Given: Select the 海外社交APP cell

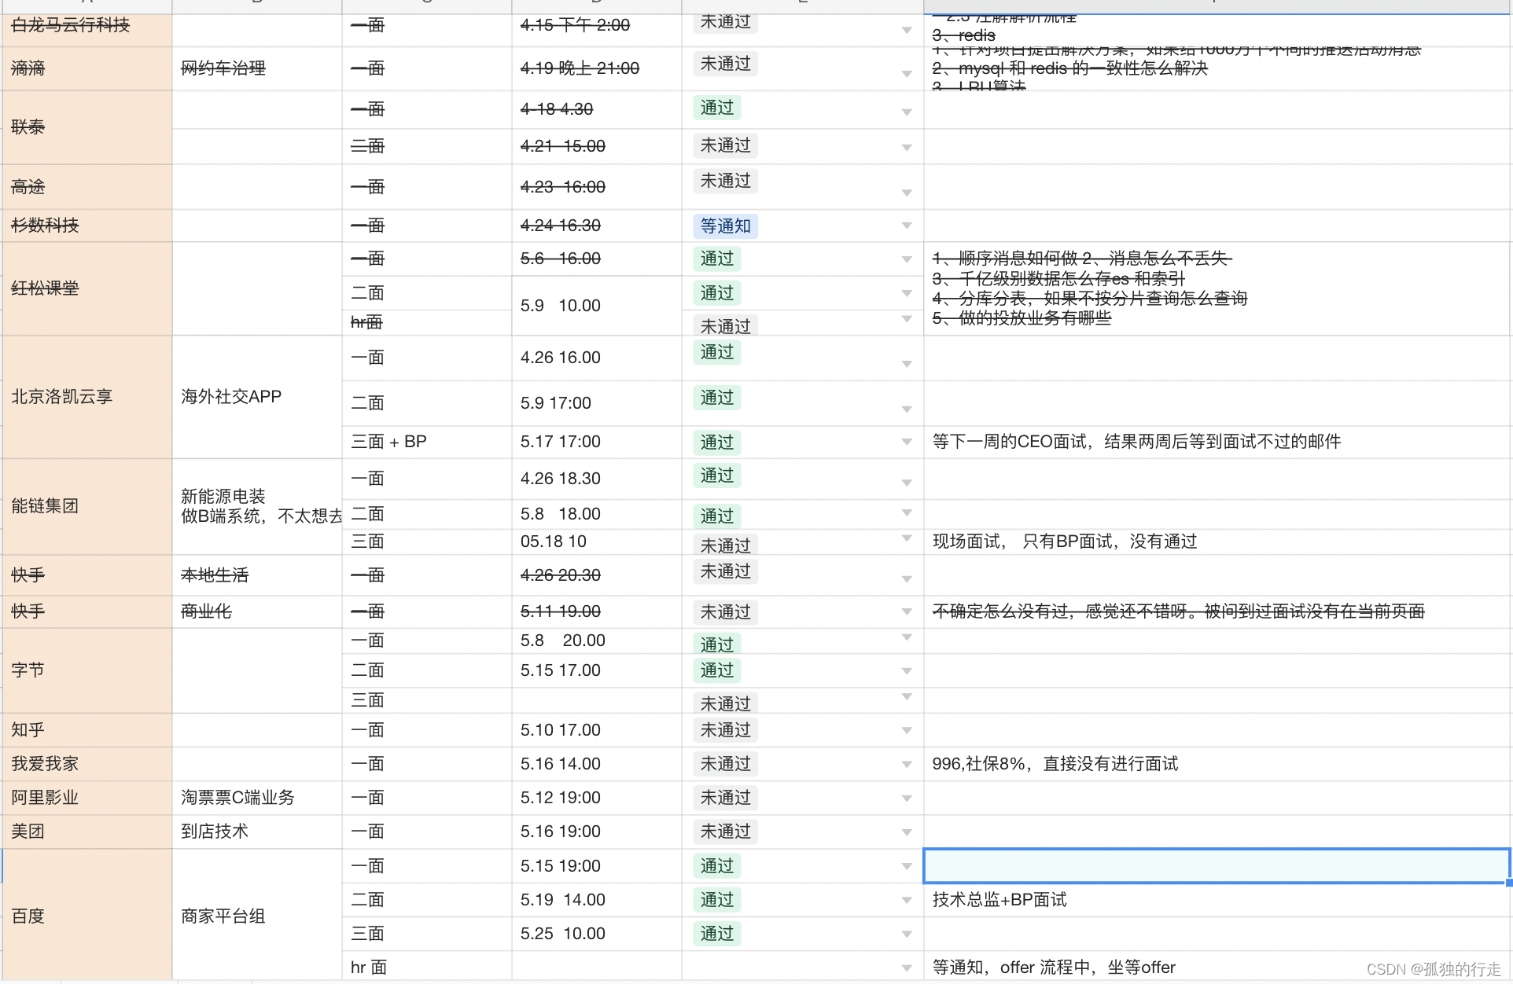Looking at the screenshot, I should click(257, 397).
